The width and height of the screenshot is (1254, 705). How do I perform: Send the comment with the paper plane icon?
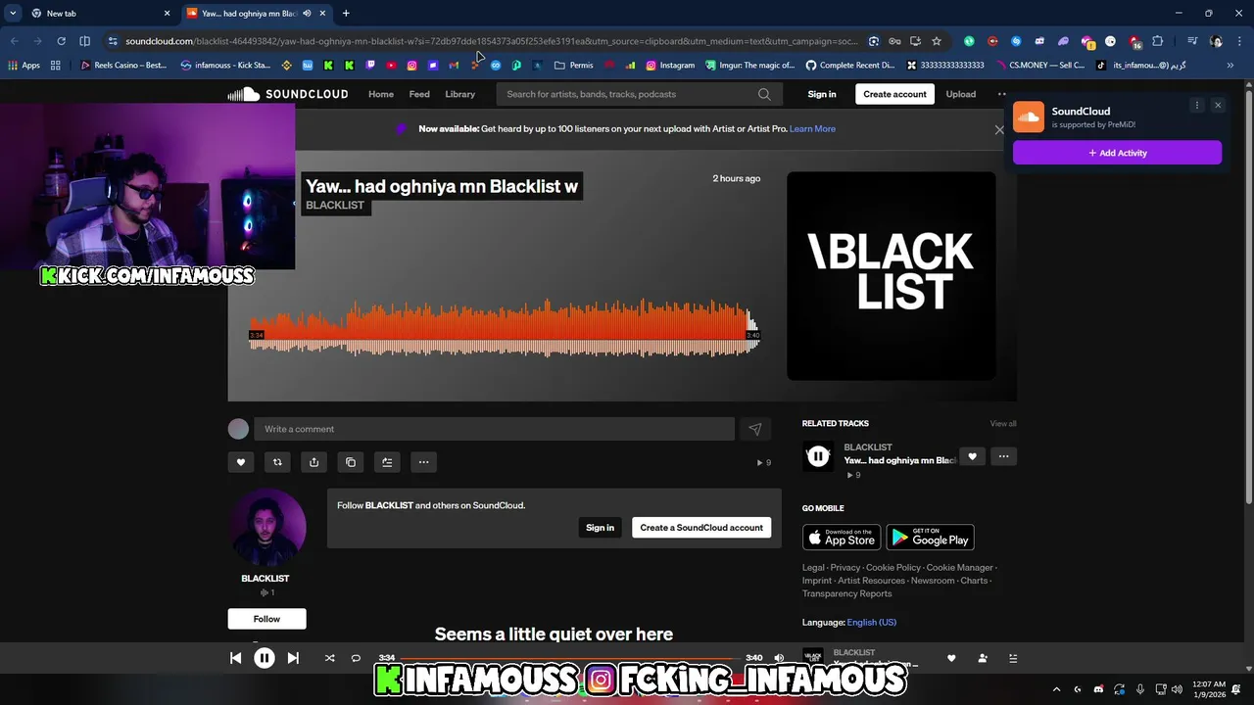tap(754, 429)
